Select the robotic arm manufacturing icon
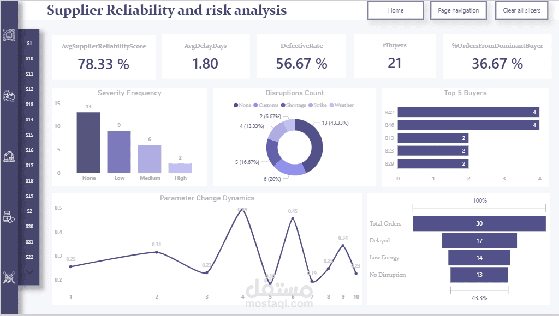559x316 pixels. pyautogui.click(x=9, y=156)
